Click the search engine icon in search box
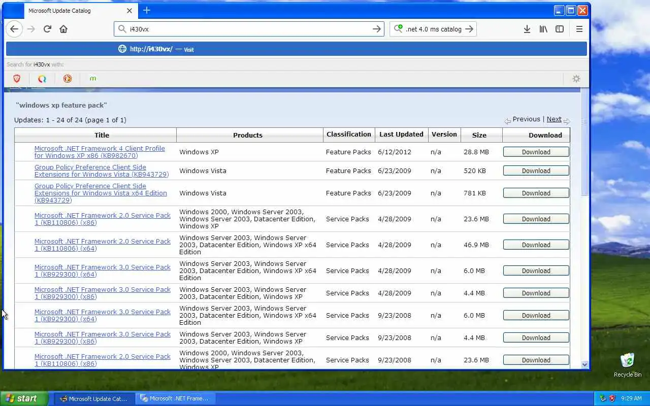Viewport: 650px width, 406px height. [399, 29]
